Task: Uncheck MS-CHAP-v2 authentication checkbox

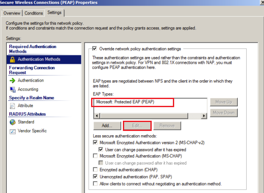Action: pyautogui.click(x=94, y=142)
